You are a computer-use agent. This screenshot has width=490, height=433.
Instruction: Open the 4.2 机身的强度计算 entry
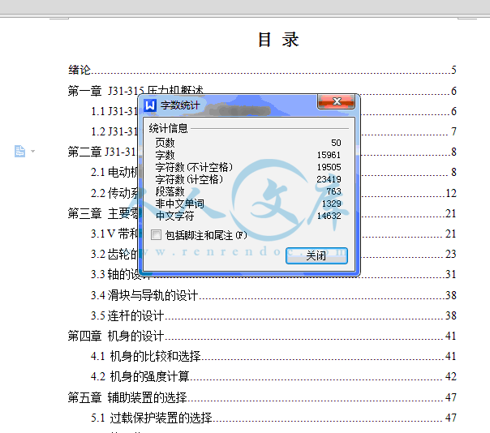click(x=273, y=376)
